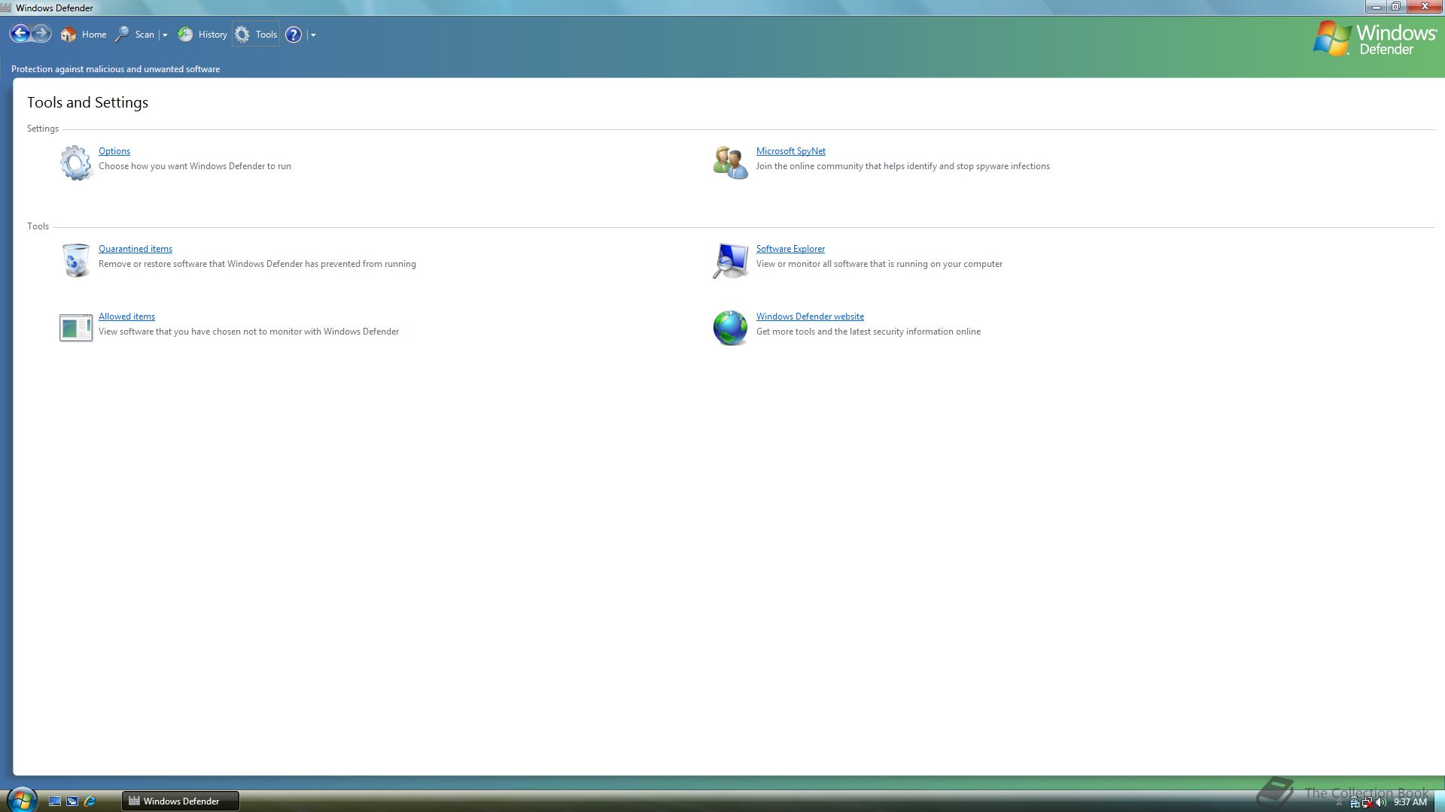Image resolution: width=1445 pixels, height=812 pixels.
Task: Click the Tools gear icon in toolbar
Action: point(242,34)
